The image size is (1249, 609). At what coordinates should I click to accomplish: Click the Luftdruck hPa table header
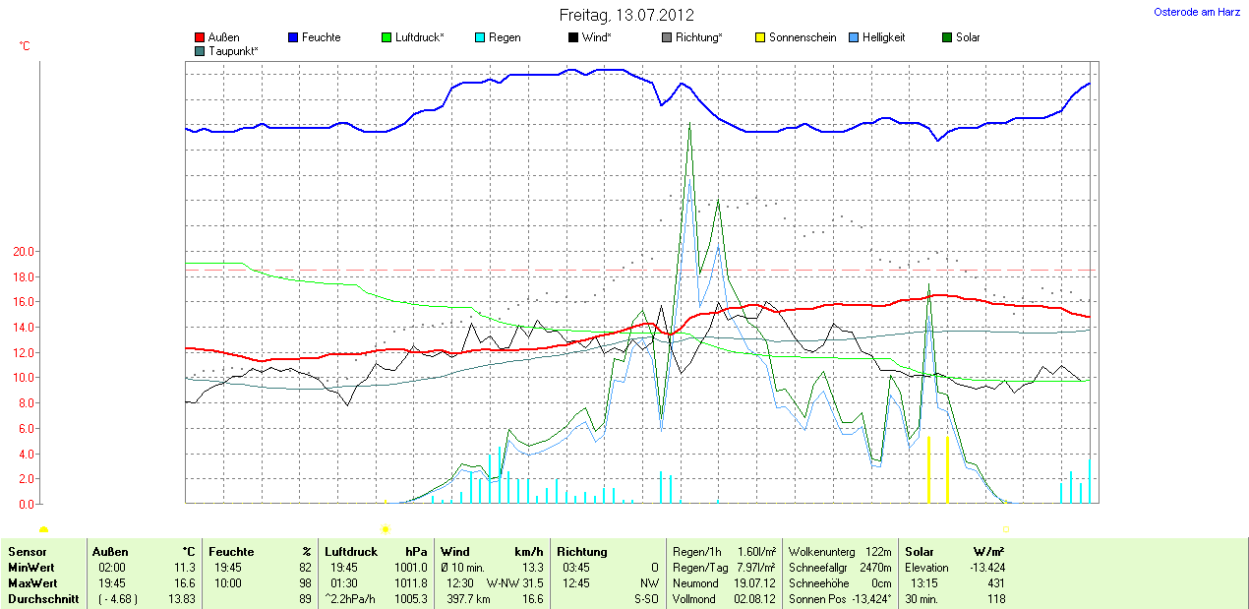coord(376,552)
